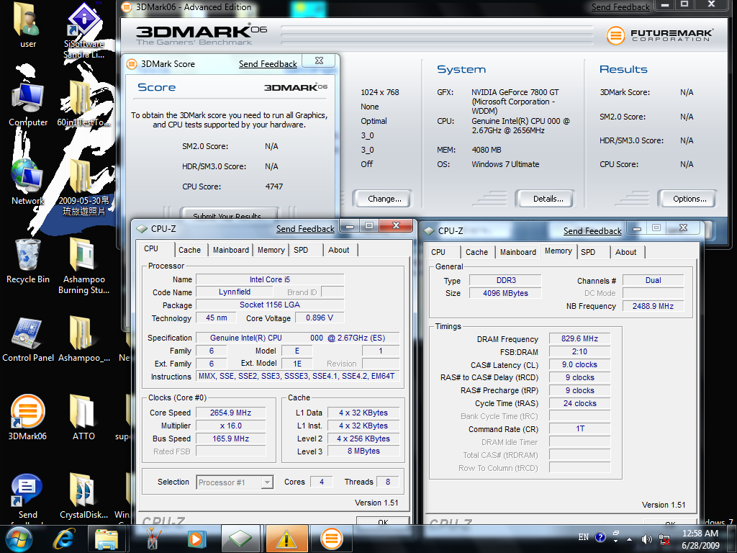Viewport: 737px width, 553px height.
Task: Open the Memory tab in the left CPU-Z window
Action: click(271, 250)
